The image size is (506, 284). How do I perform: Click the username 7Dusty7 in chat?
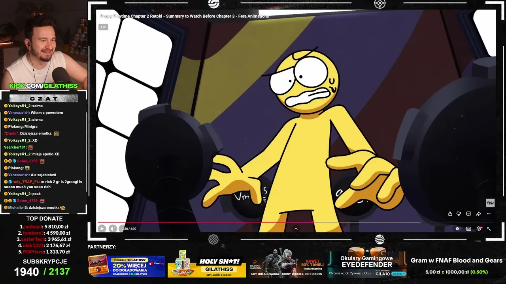(11, 133)
